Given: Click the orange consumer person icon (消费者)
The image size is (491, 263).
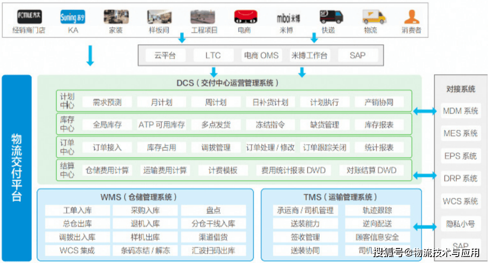Looking at the screenshot, I should coord(411,17).
